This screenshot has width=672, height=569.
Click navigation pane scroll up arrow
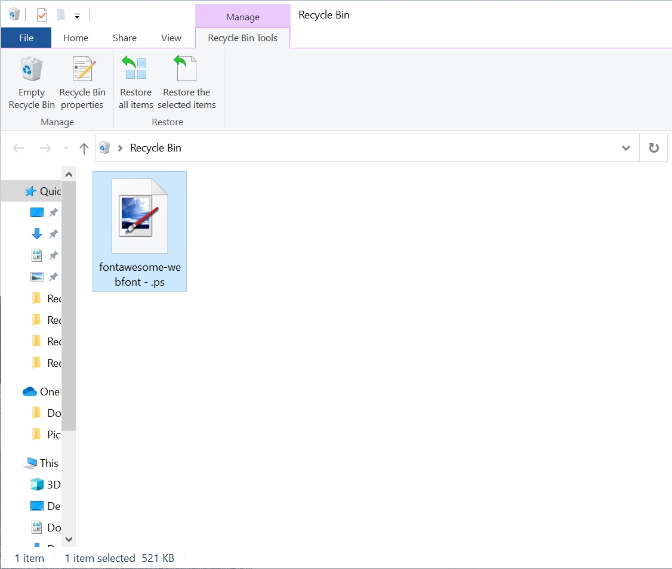69,174
